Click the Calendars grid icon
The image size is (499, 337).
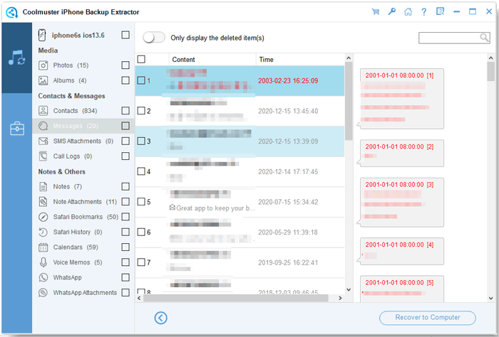coord(43,247)
